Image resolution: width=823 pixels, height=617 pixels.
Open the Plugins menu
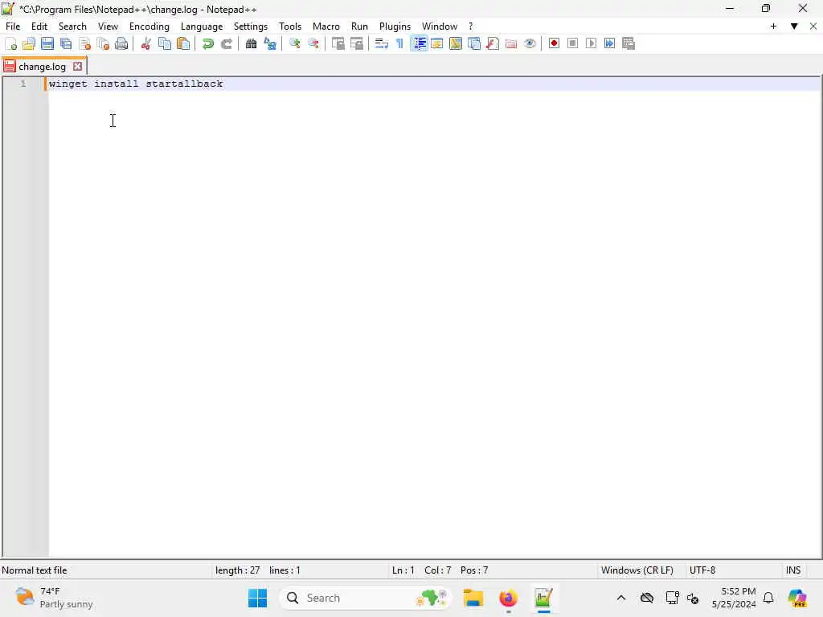[x=395, y=27]
